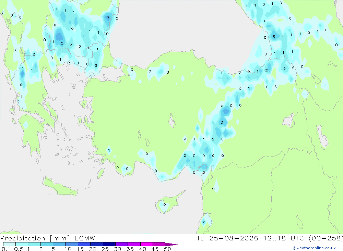Screen dimensions: 343x251
Task: Click the island of Crete on the map
Action: [60, 186]
